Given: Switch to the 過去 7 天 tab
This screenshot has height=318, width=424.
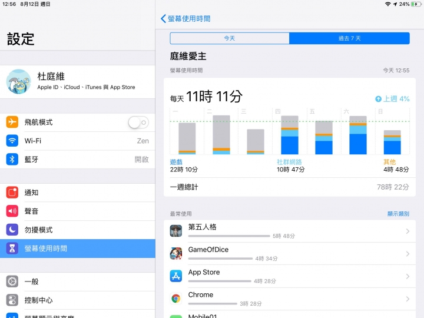Looking at the screenshot, I should (x=349, y=38).
